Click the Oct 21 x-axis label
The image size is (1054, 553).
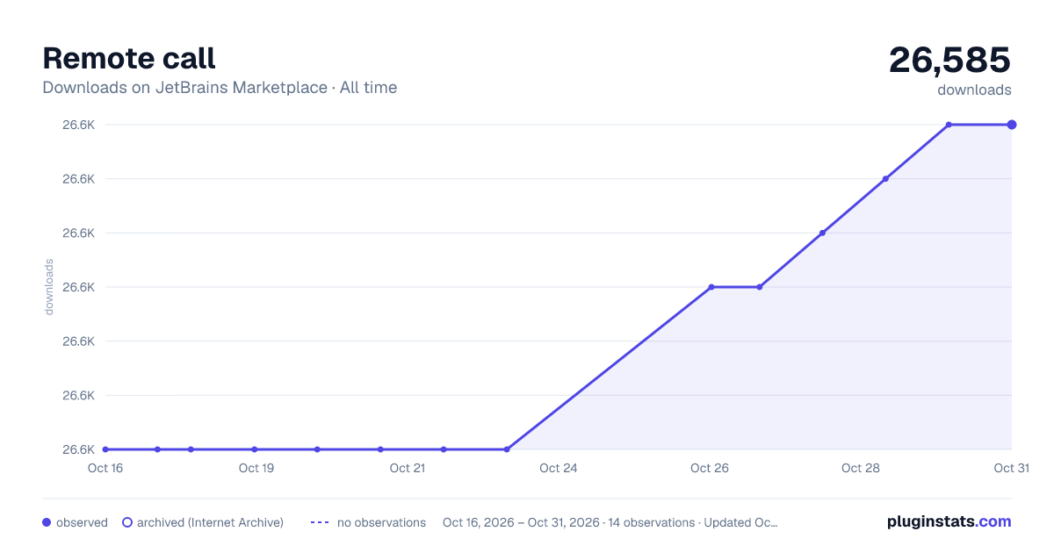click(x=408, y=468)
